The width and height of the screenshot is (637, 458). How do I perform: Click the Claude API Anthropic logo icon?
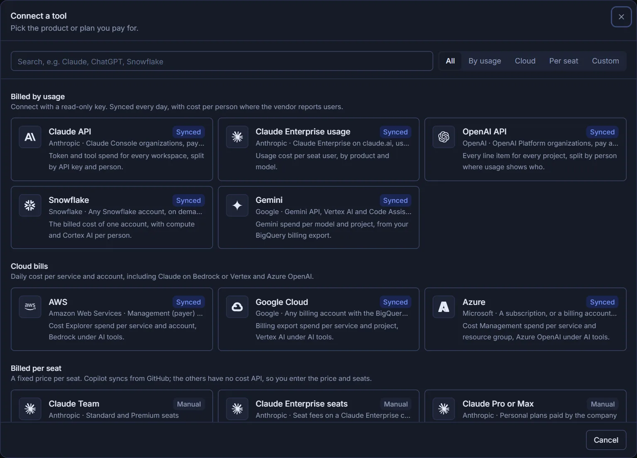(30, 137)
